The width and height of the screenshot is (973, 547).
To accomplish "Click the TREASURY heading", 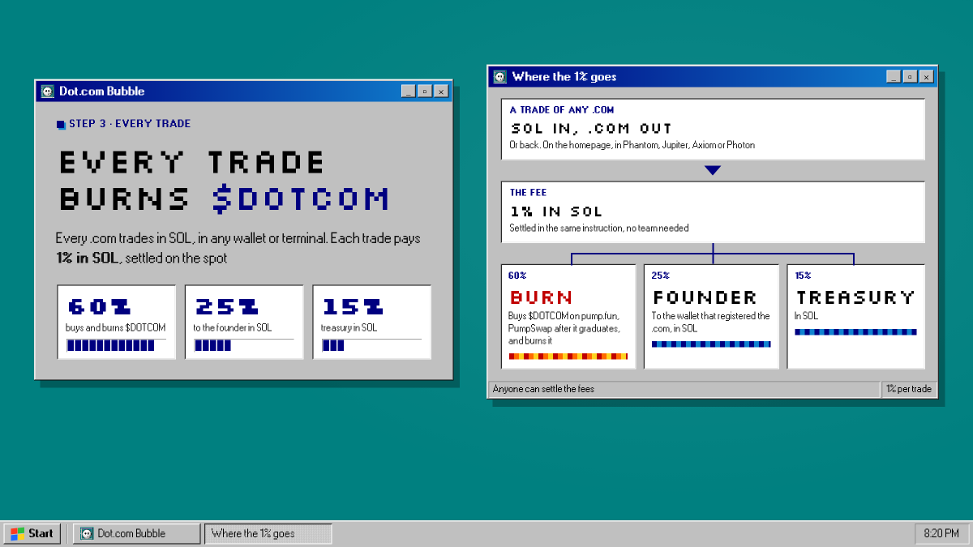I will click(855, 297).
